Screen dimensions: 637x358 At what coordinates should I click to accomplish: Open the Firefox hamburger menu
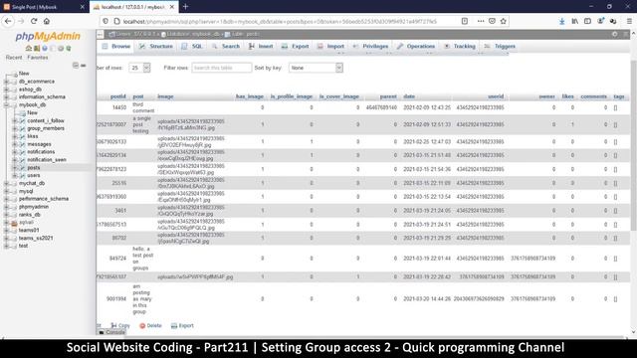629,21
